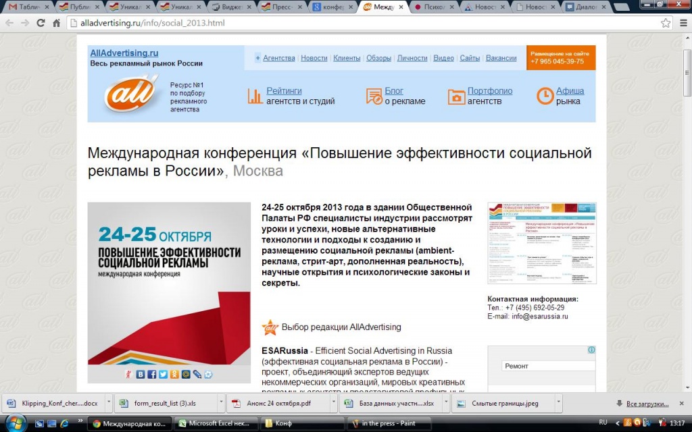
Task: Open the Новости menu link
Action: (x=314, y=58)
